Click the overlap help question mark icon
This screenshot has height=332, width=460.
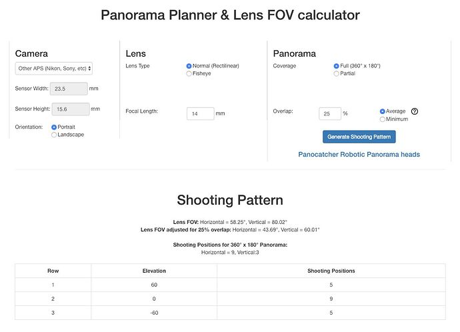(414, 111)
